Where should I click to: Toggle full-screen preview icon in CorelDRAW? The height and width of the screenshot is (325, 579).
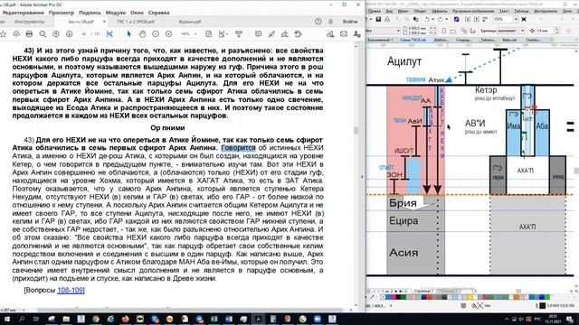pos(524,19)
